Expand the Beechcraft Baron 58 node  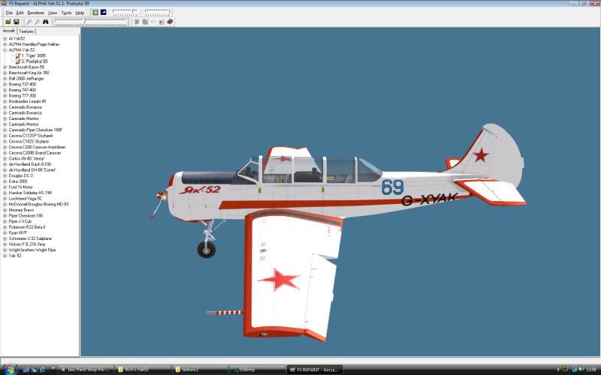tap(5, 67)
